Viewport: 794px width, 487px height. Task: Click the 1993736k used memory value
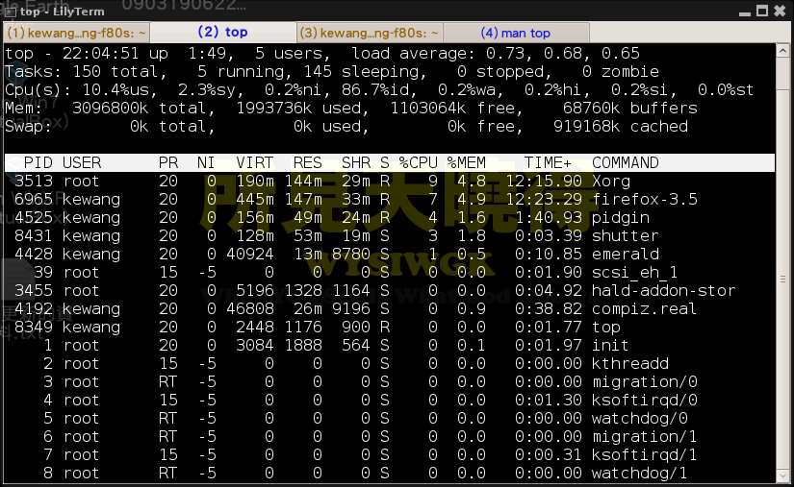[x=274, y=109]
